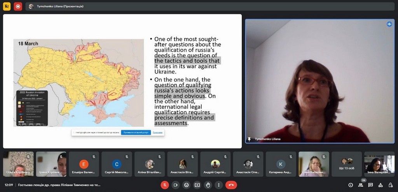Open the emoji reactions panel
Viewport: 398px width, 192px height.
point(187,185)
